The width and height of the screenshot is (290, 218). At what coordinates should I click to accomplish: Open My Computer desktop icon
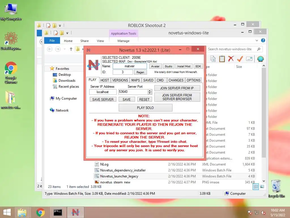click(11, 11)
